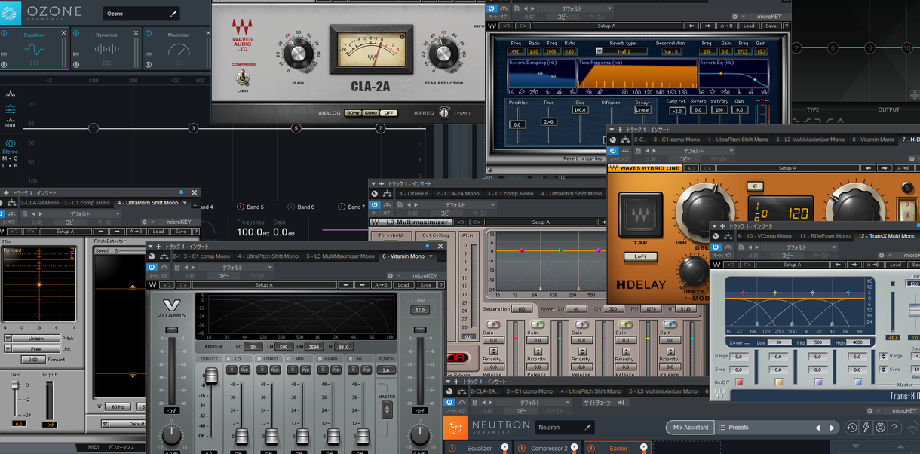Viewport: 920px width, 454px height.
Task: Toggle Ozone Band 7 power button
Action: [342, 207]
